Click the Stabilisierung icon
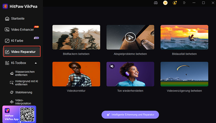 click(12, 92)
